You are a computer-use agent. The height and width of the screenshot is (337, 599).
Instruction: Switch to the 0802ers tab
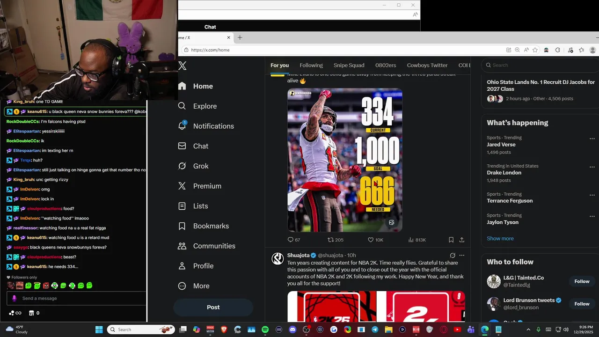386,65
